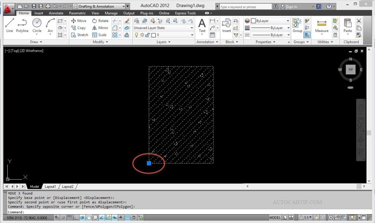Image resolution: width=375 pixels, height=223 pixels.
Task: Click the layer 0 color swatch
Action: pyautogui.click(x=153, y=35)
